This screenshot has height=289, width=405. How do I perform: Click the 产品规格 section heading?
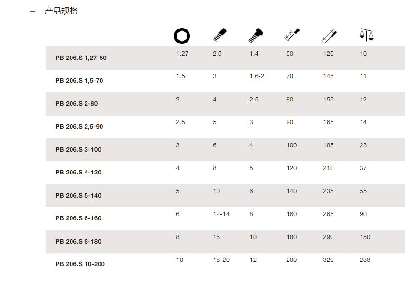pos(61,11)
